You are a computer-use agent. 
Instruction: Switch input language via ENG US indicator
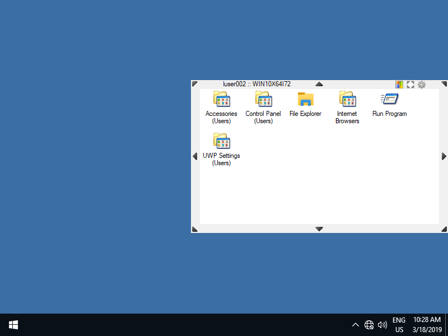[x=399, y=325]
